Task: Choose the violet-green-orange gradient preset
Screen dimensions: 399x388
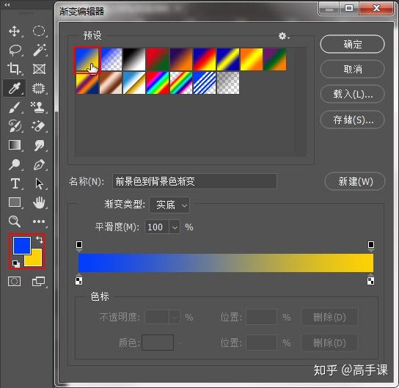Action: click(275, 59)
